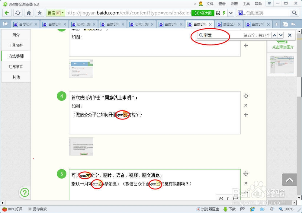Bookmark page with the star icon
The image size is (302, 213).
tap(40, 13)
